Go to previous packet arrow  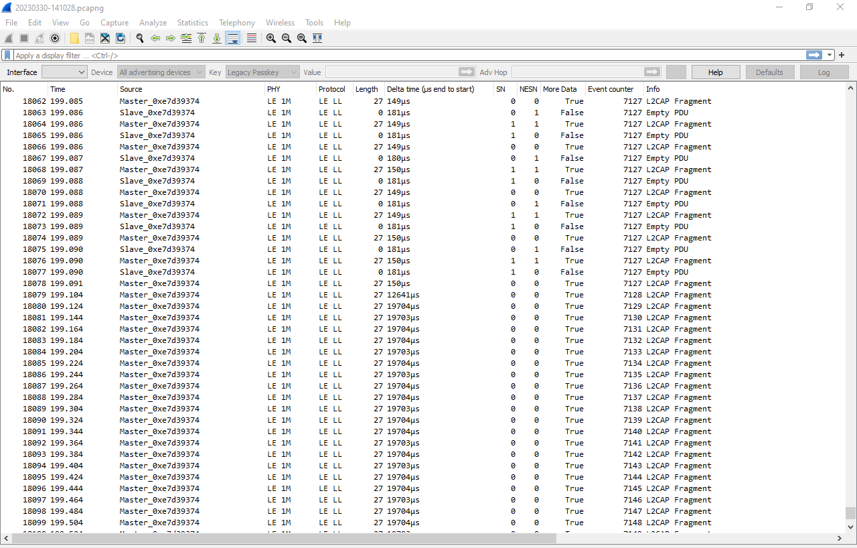pos(155,38)
